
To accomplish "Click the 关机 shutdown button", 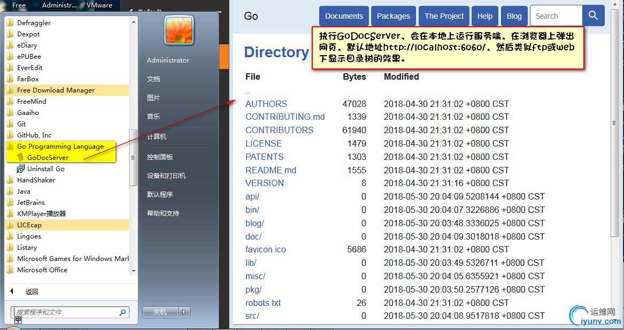I will [x=160, y=312].
